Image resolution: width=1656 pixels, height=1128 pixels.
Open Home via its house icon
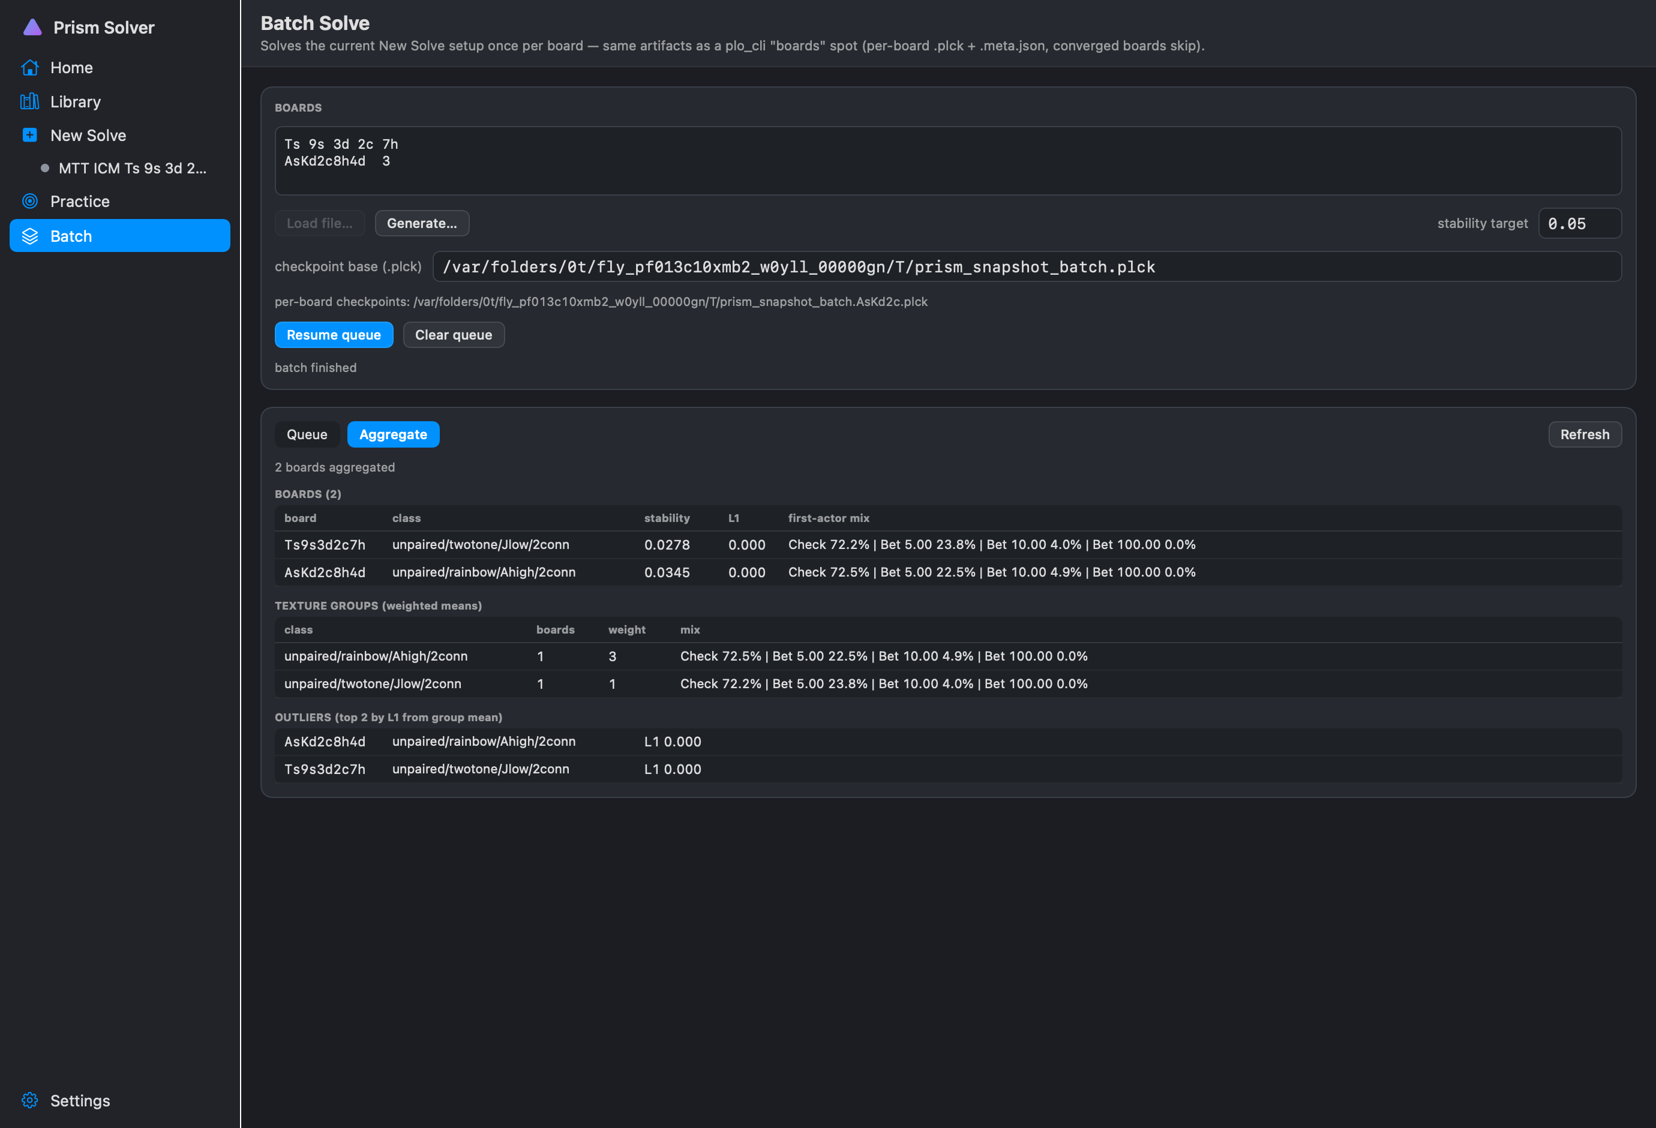coord(30,68)
